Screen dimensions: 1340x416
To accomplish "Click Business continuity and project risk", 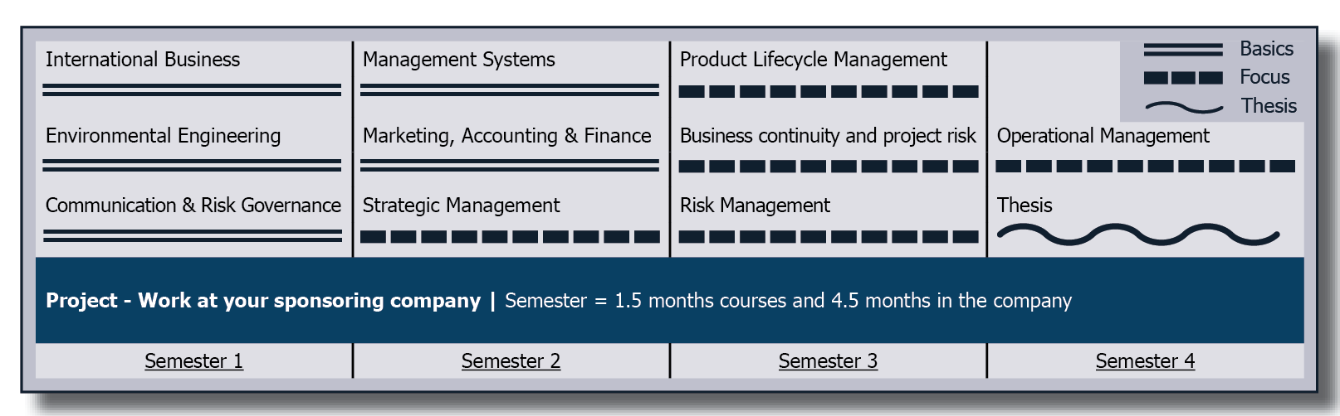I will pos(828,136).
